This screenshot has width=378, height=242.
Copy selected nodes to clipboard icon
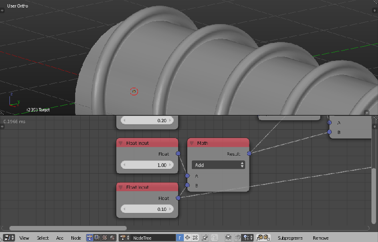259,238
